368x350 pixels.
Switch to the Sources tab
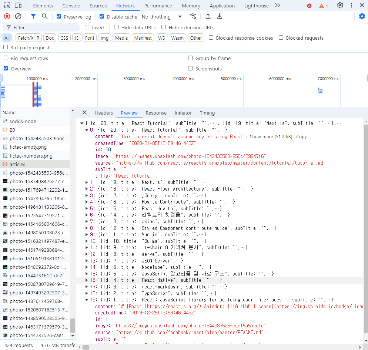pos(98,6)
